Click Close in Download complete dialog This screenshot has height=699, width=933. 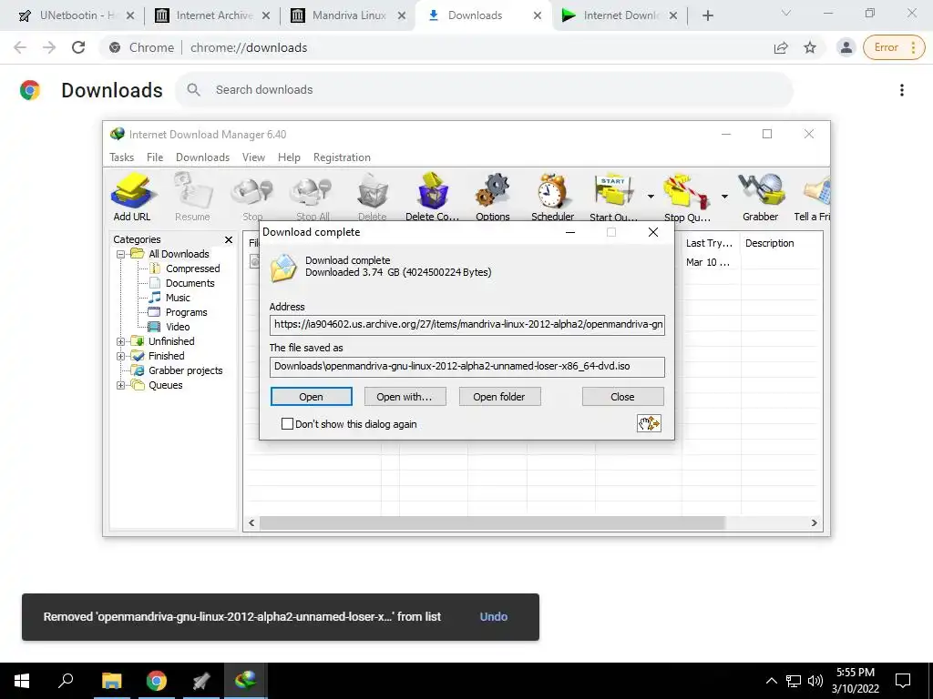click(622, 397)
